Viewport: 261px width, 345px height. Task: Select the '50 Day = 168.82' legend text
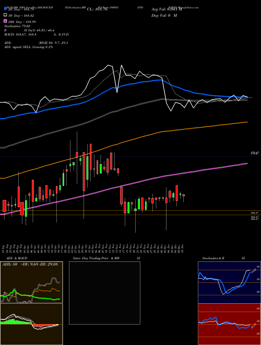[x=21, y=16]
